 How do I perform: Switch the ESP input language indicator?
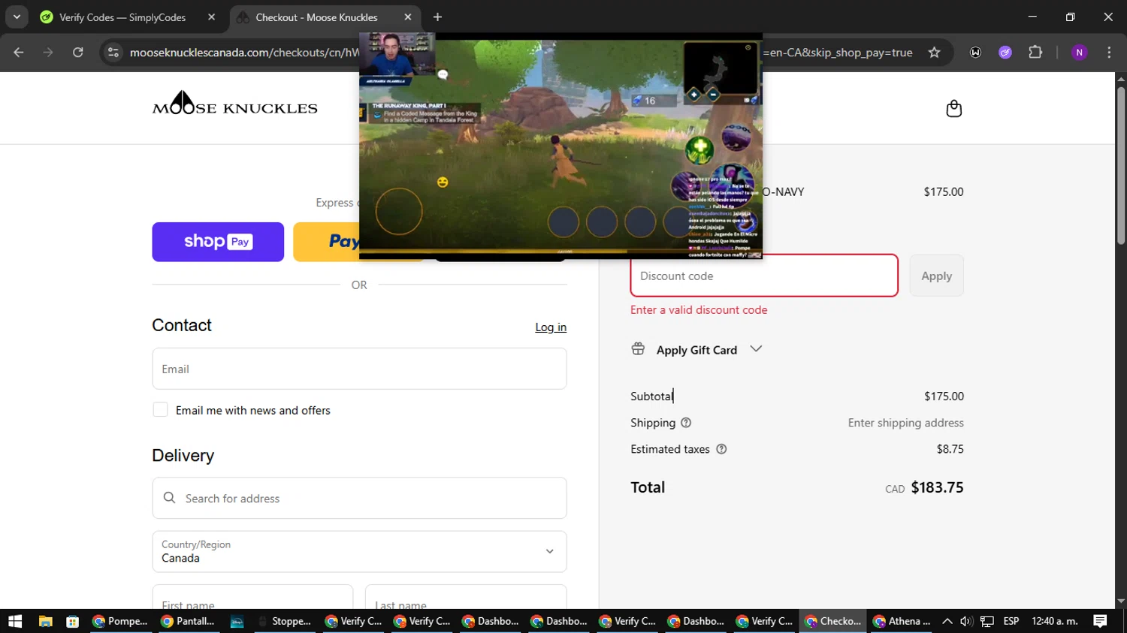pos(1011,621)
